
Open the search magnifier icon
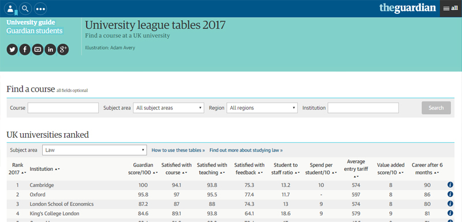pos(25,9)
